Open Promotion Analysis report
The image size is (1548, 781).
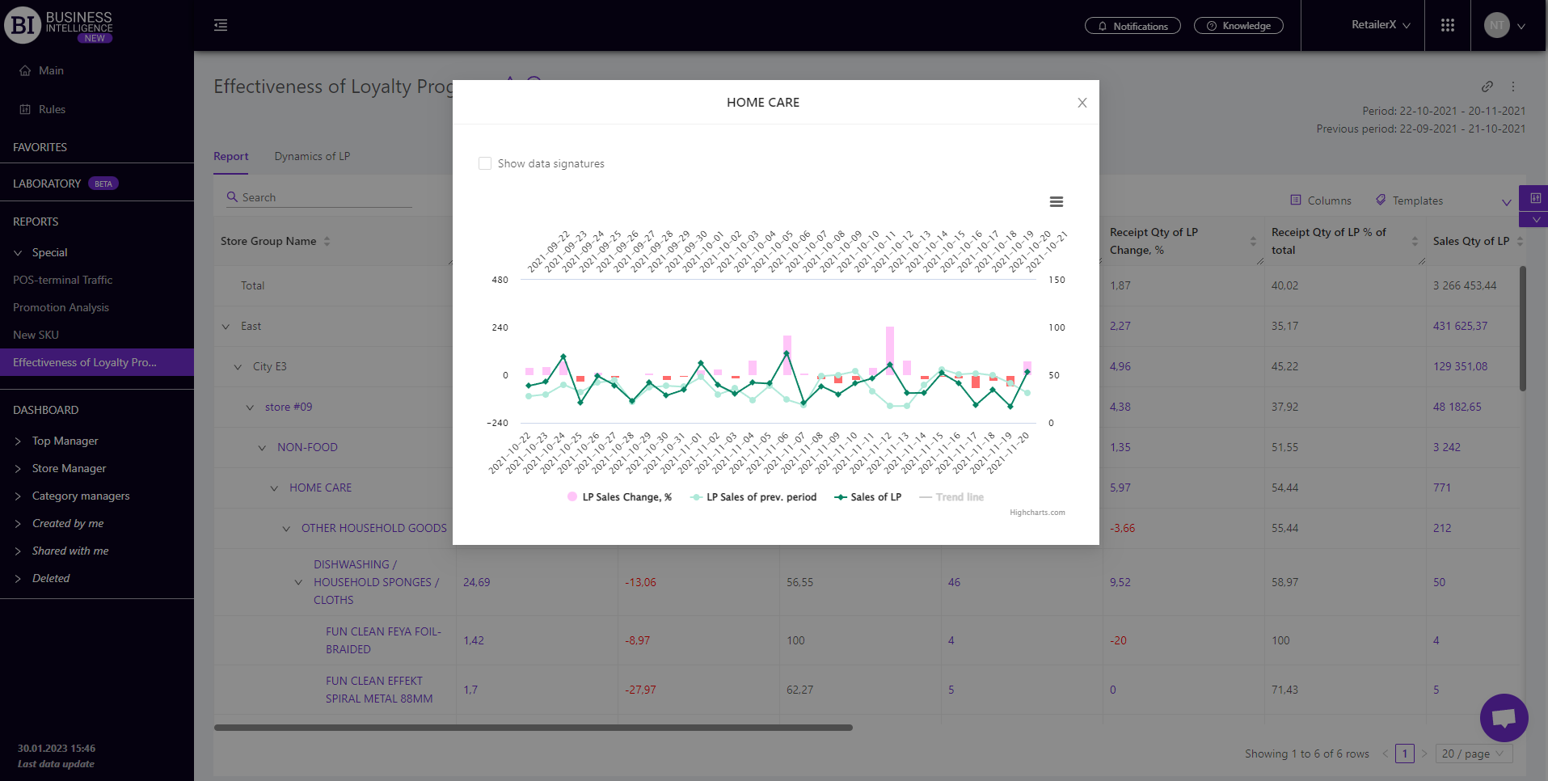click(61, 307)
